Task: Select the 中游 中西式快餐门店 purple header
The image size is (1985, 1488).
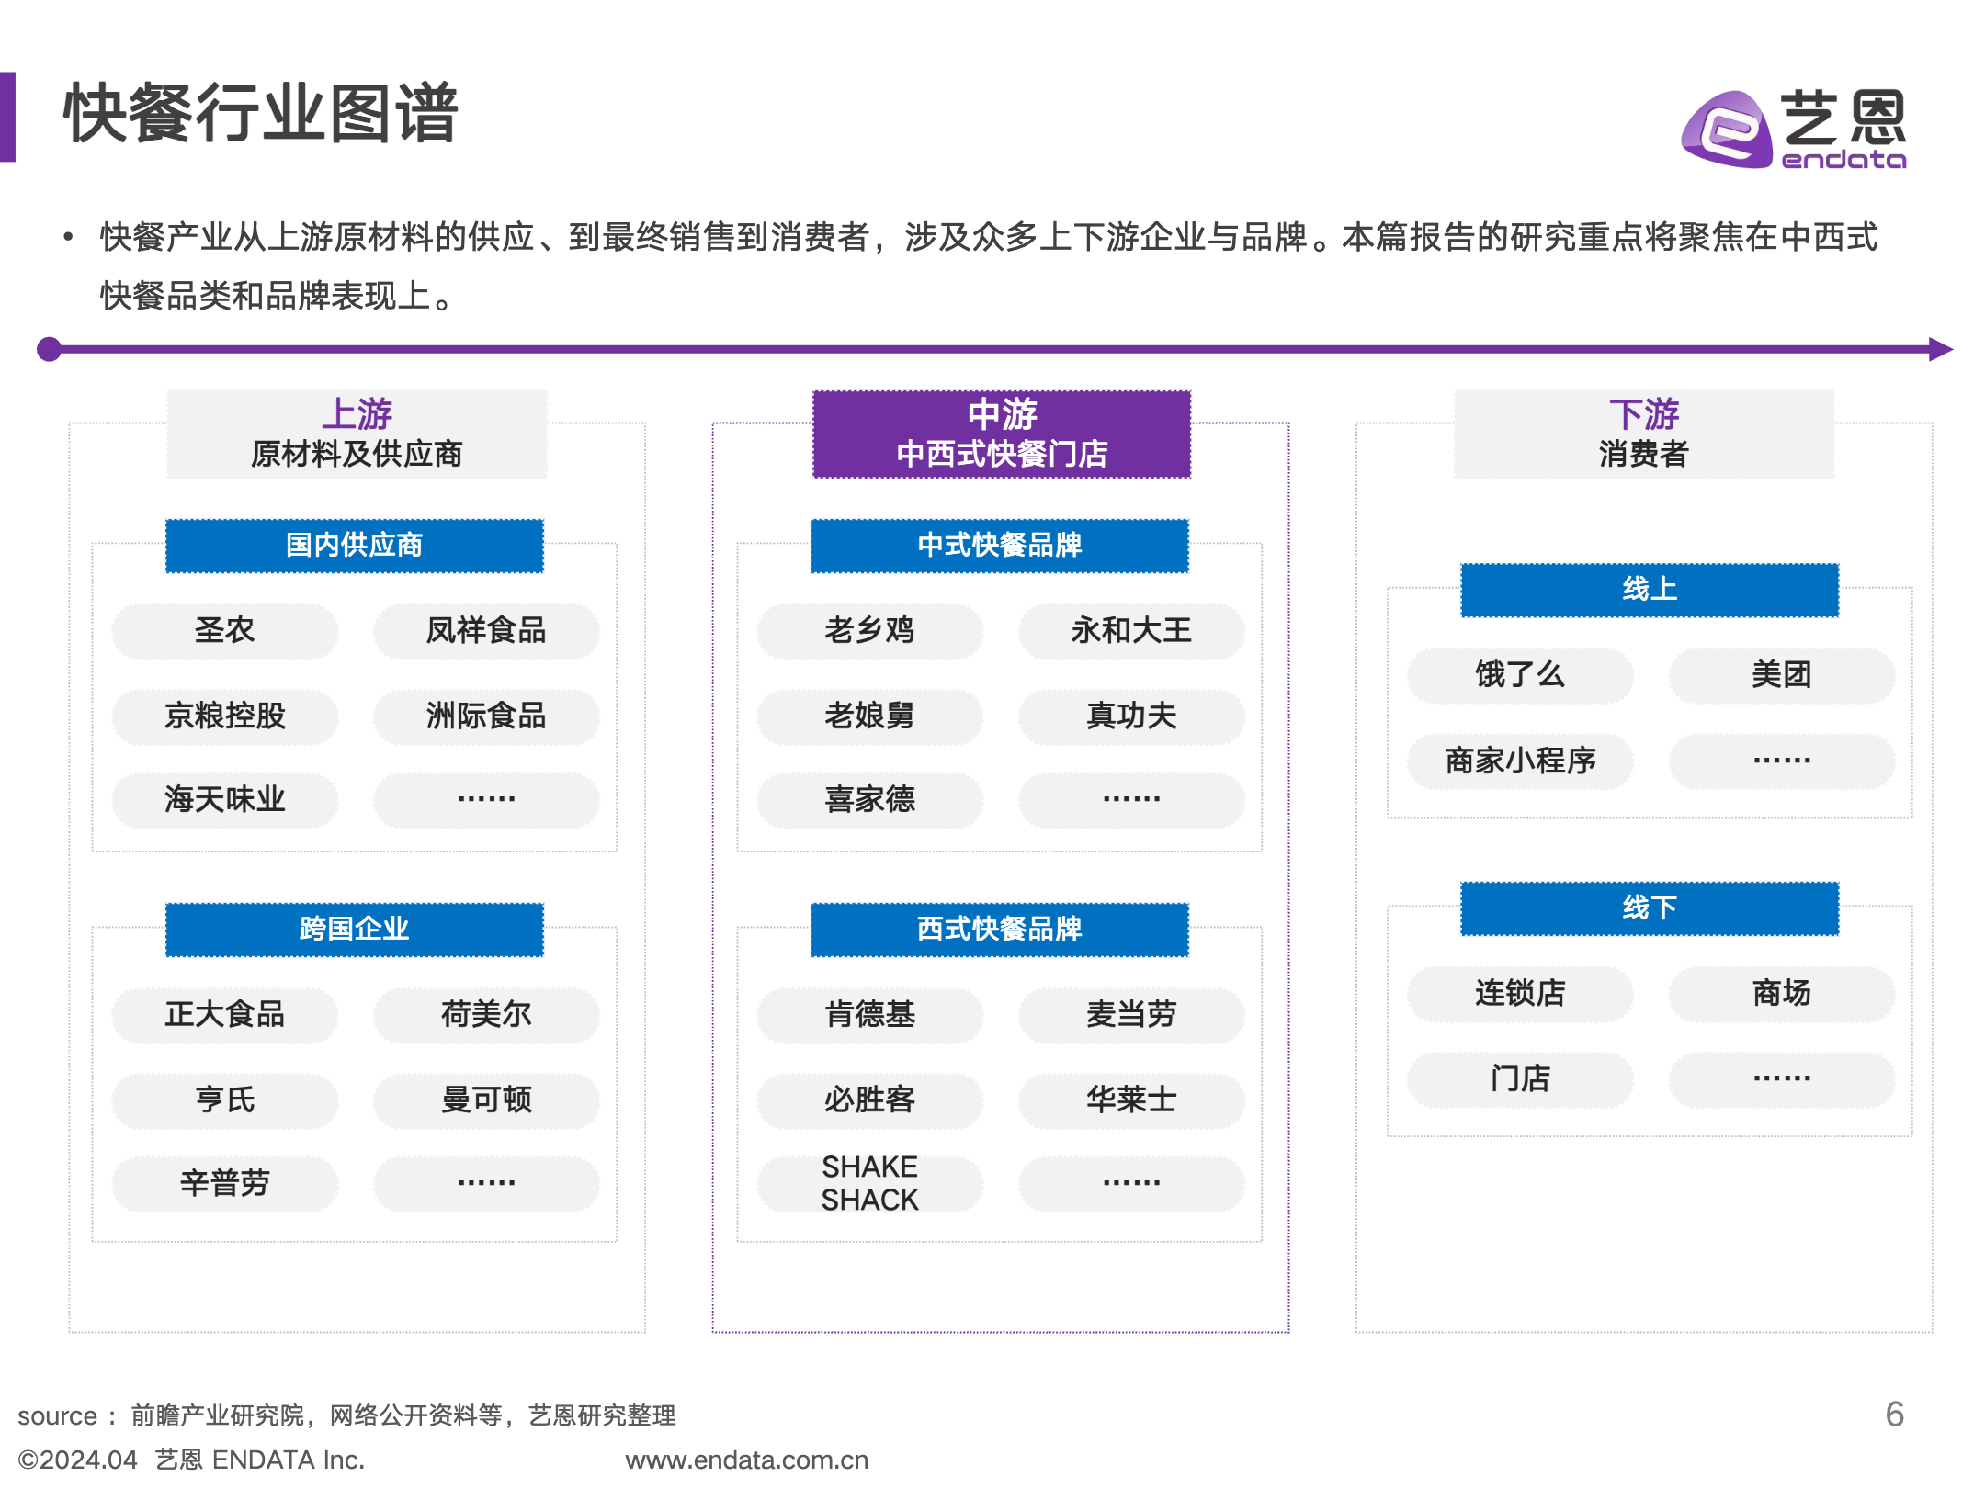Action: coord(1001,434)
